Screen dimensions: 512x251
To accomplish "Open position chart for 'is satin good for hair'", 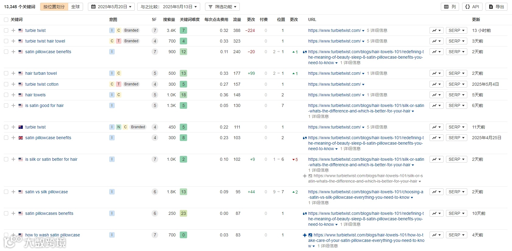I will tap(437, 105).
